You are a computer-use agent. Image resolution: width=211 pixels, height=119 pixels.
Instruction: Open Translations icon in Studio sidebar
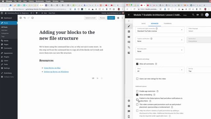coord(129,47)
